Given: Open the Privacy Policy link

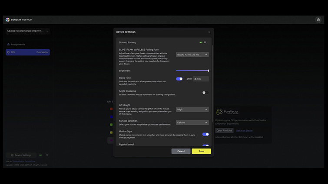Looking at the screenshot, I should 18,161.
